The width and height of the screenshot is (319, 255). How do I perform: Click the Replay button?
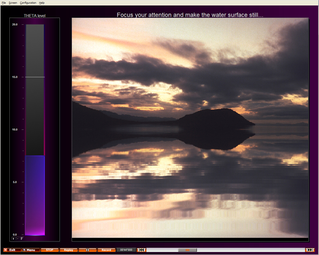point(68,250)
